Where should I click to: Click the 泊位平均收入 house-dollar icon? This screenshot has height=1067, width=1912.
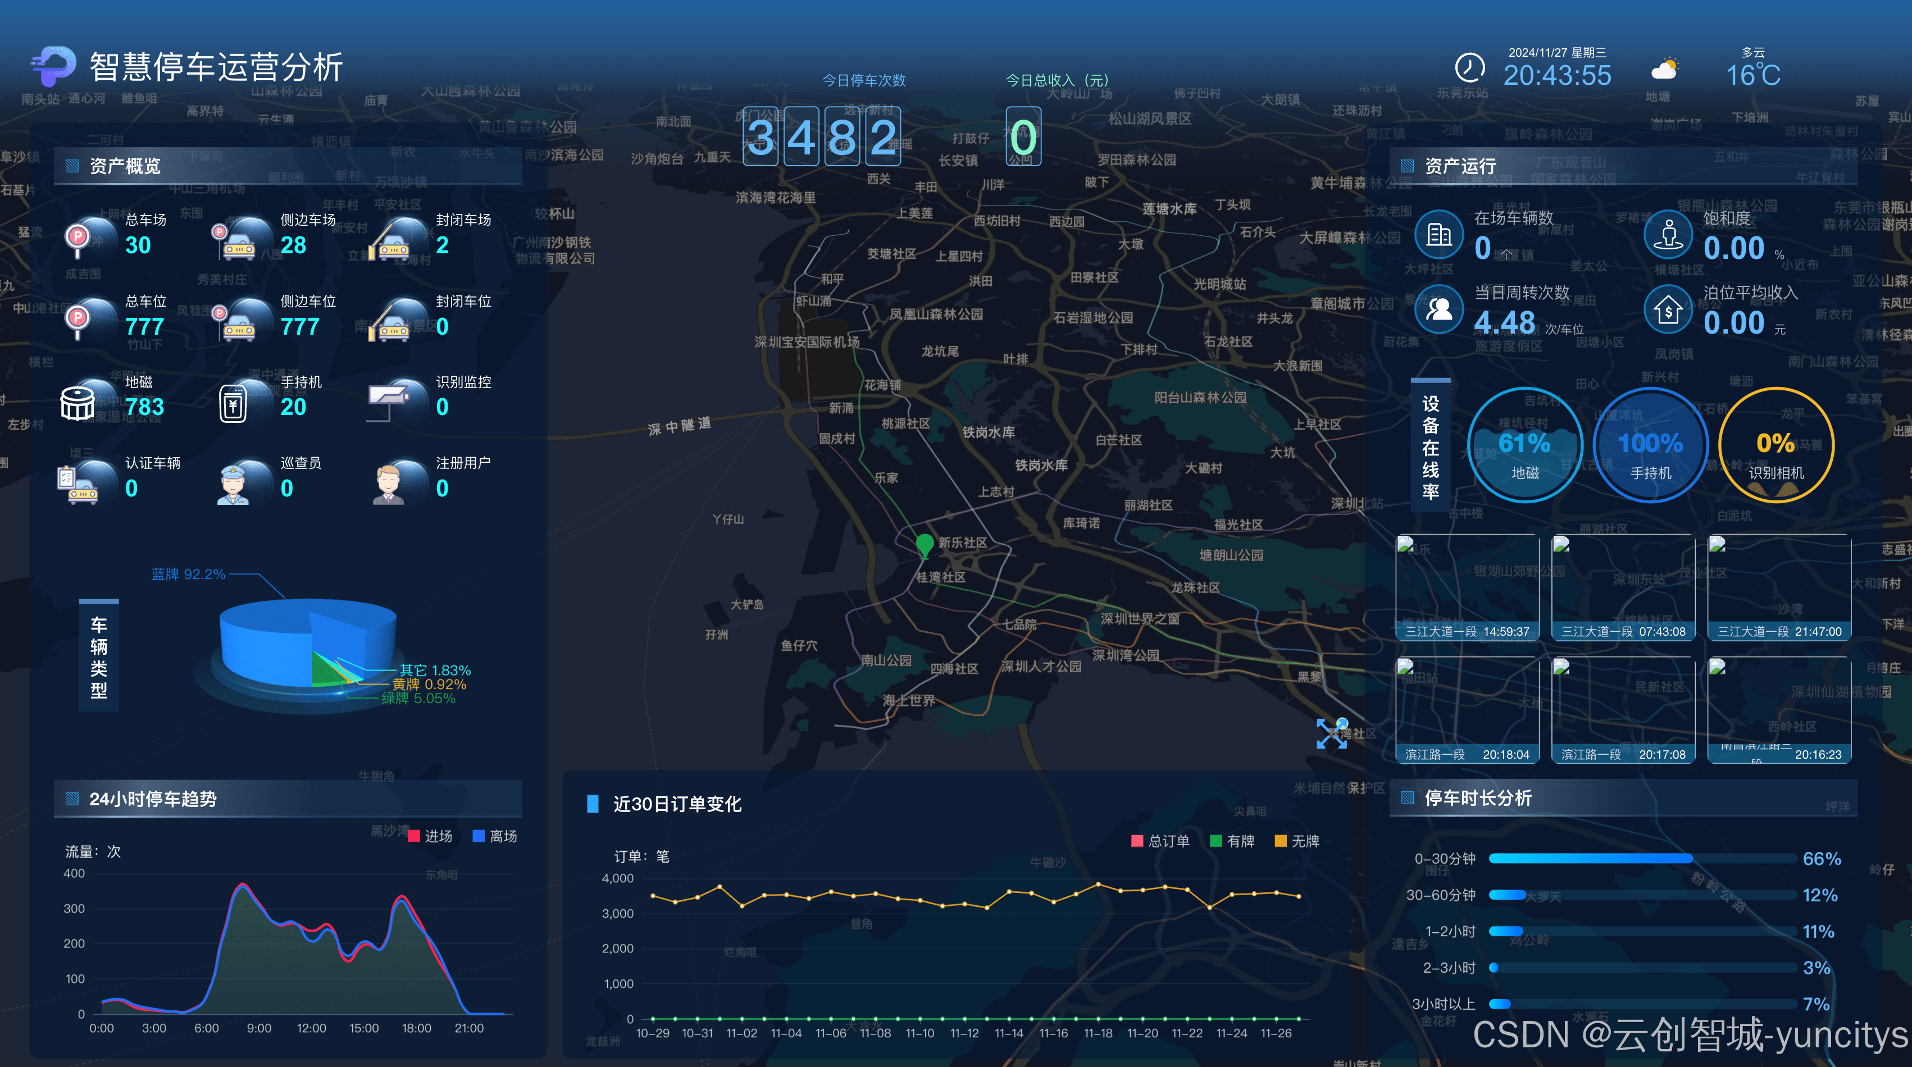coord(1668,309)
